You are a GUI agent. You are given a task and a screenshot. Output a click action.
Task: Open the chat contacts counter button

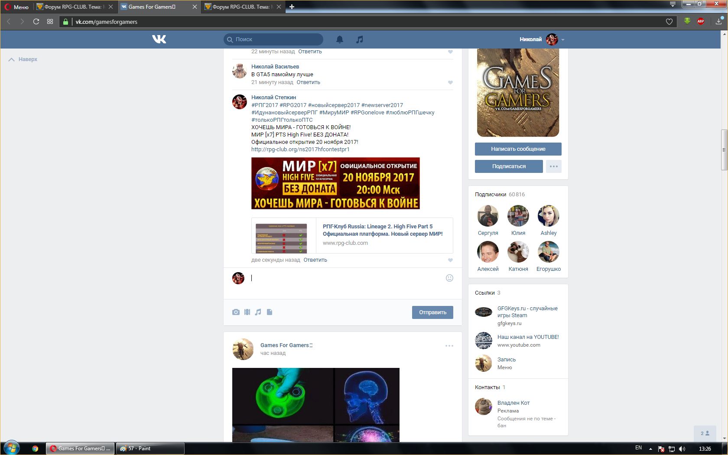tap(705, 433)
